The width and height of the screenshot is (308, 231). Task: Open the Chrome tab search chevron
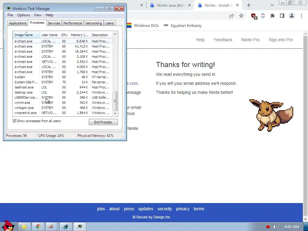pyautogui.click(x=272, y=5)
